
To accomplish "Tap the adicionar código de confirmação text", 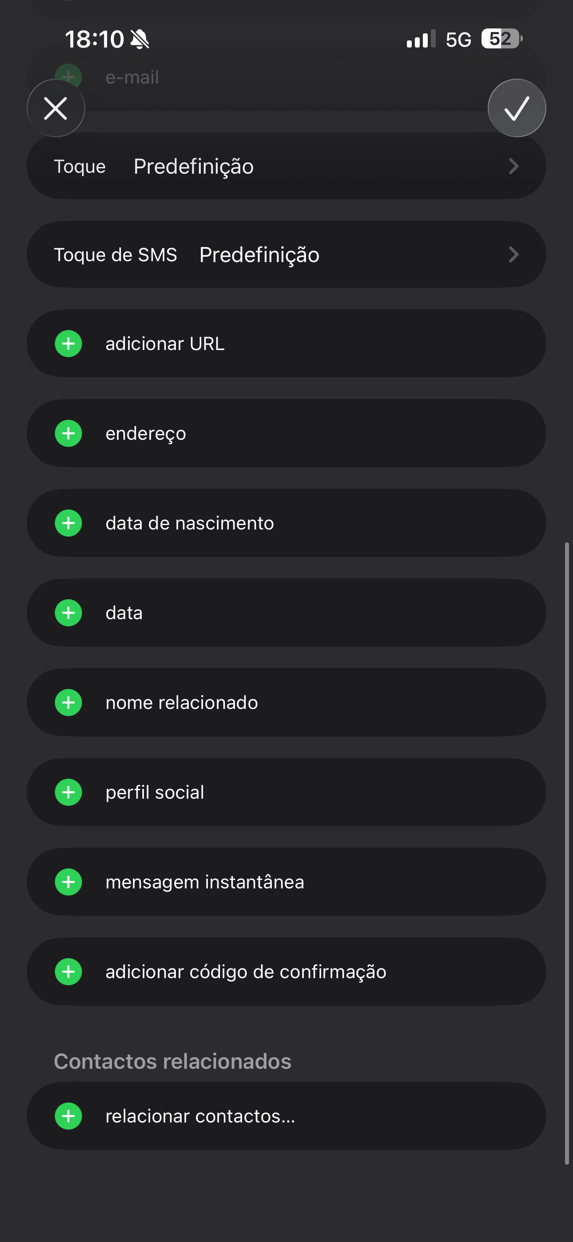I will coord(246,971).
